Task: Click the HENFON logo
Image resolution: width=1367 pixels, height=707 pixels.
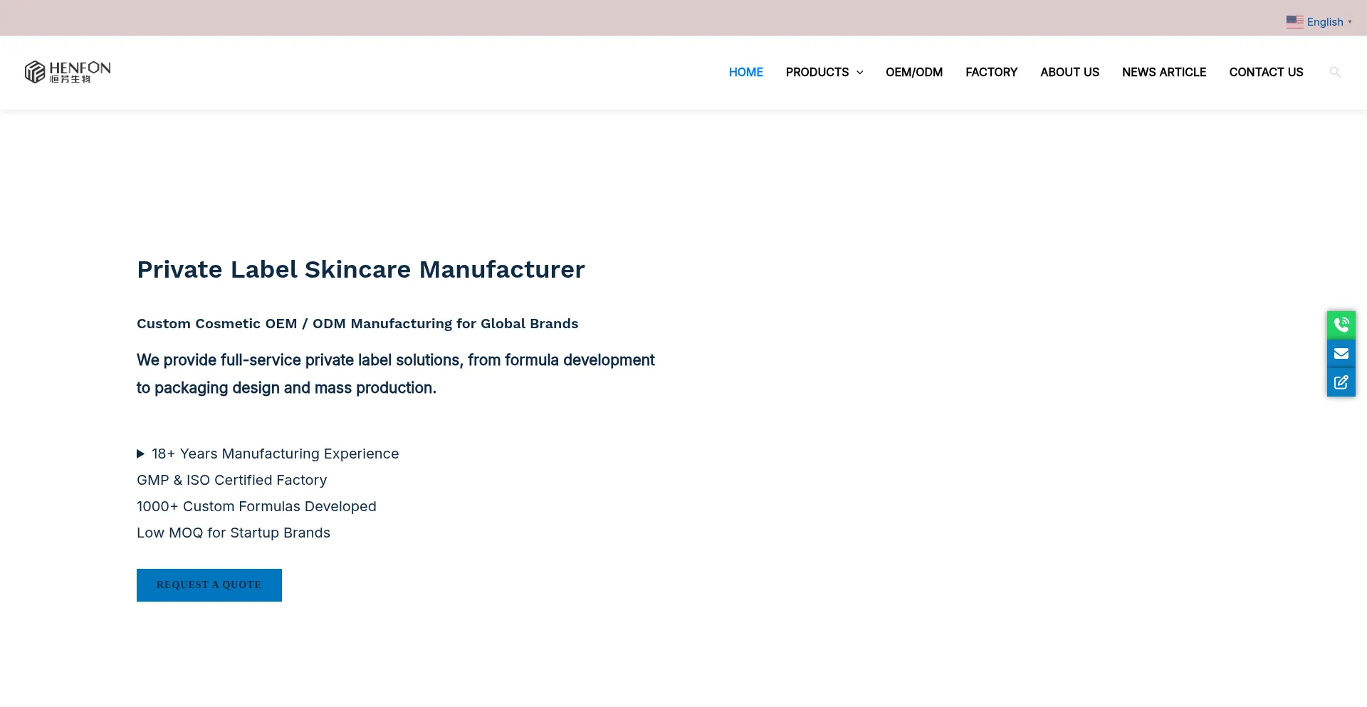Action: pos(68,72)
